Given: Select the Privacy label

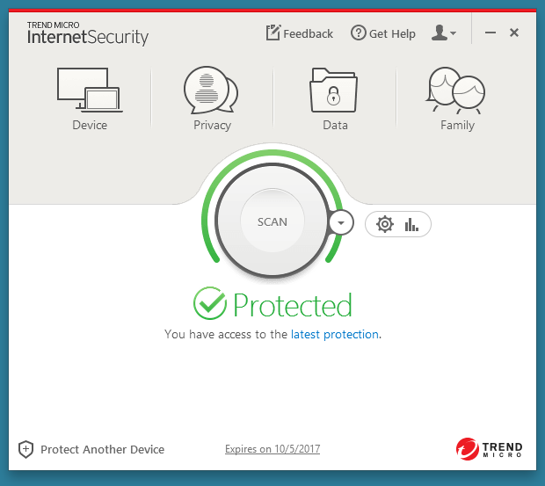Looking at the screenshot, I should (x=212, y=125).
